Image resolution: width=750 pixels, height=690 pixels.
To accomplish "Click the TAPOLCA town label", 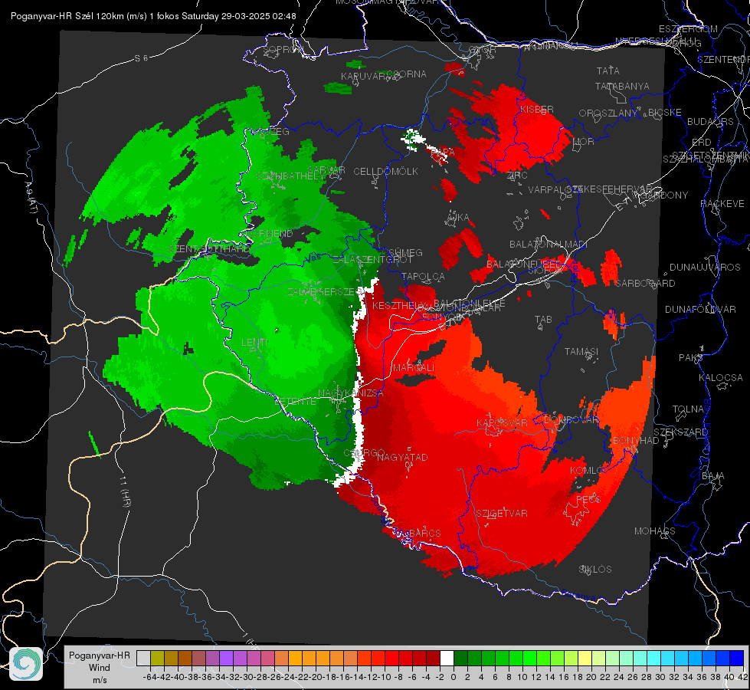I will click(x=423, y=276).
